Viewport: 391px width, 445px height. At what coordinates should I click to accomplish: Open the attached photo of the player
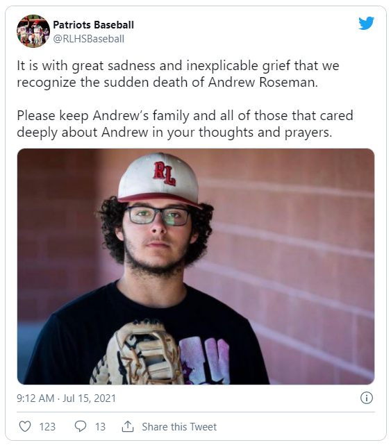(x=196, y=267)
